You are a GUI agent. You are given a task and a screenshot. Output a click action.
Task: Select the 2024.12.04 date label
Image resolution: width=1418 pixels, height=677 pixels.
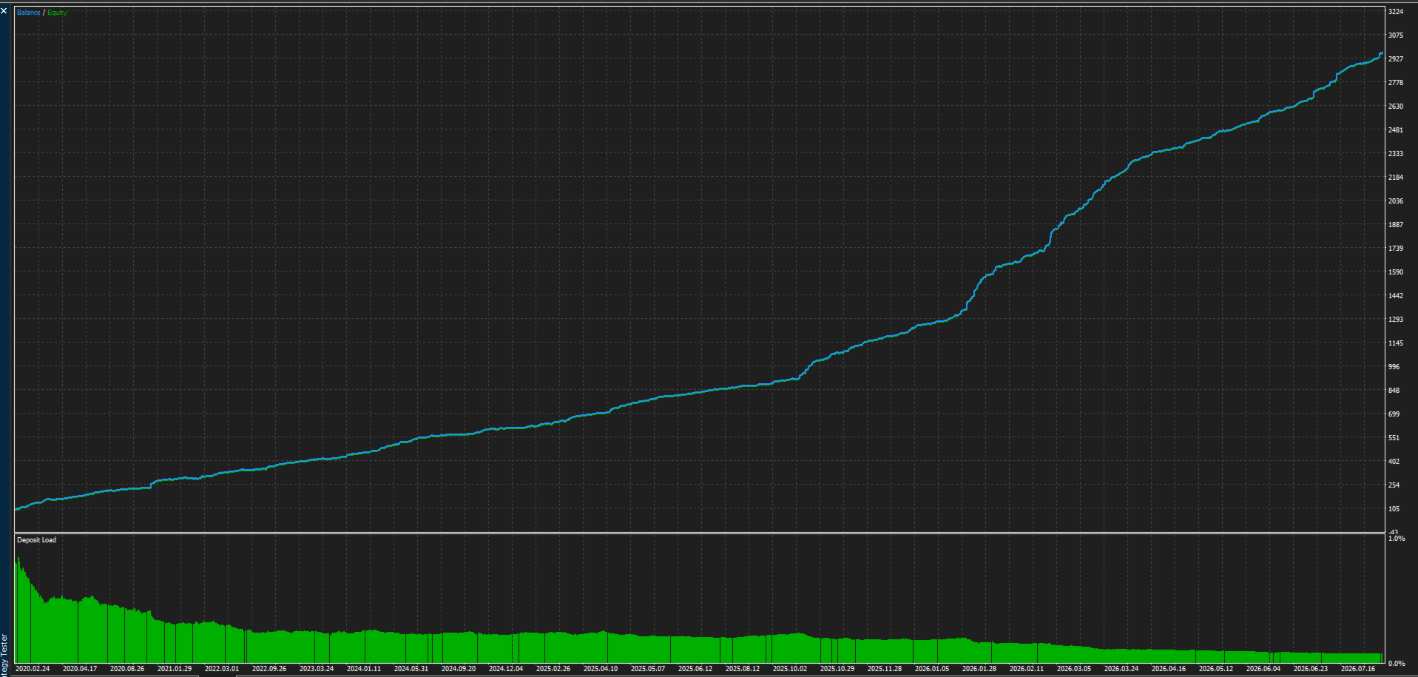pos(506,669)
